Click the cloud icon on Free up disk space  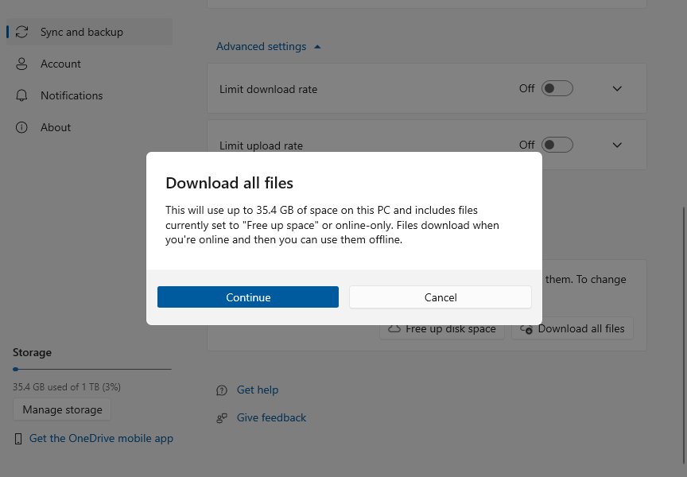(x=394, y=328)
